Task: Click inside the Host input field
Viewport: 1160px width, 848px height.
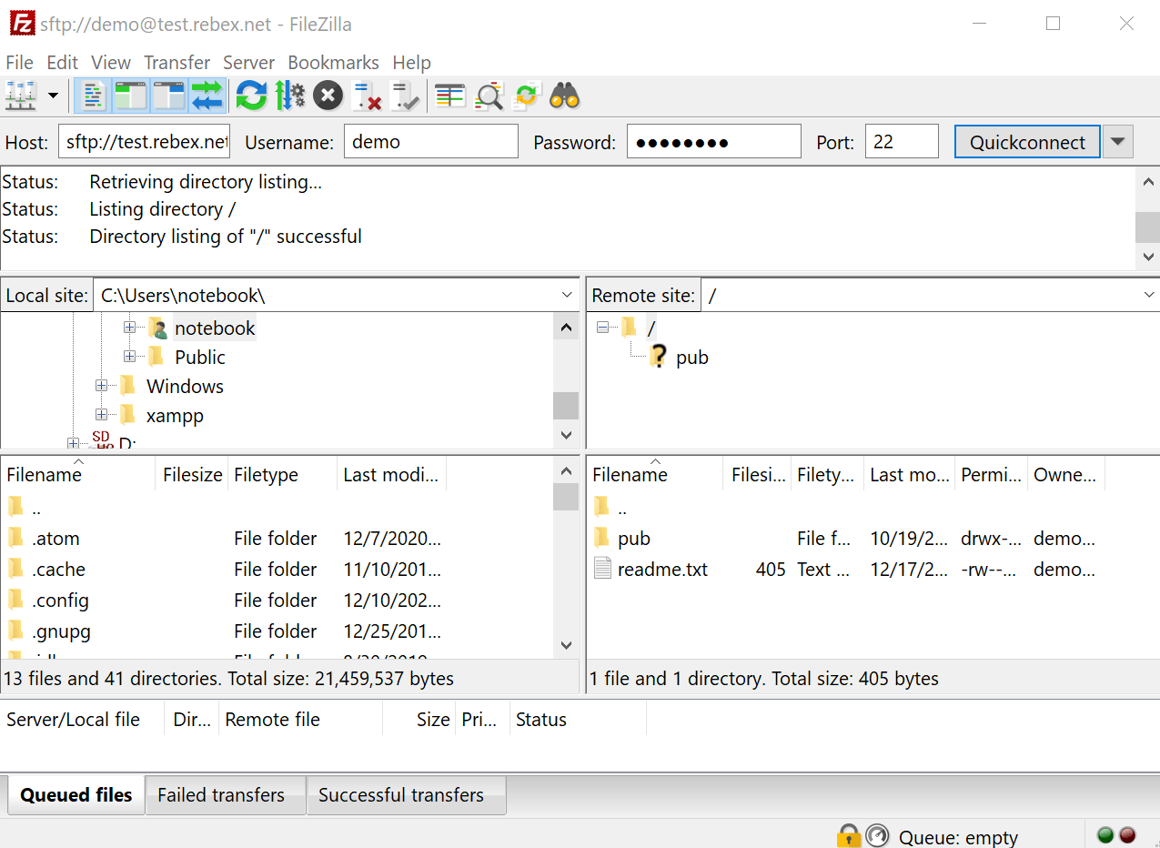Action: (x=143, y=141)
